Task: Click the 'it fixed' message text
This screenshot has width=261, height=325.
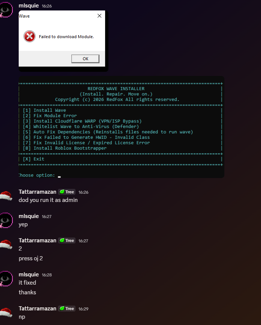Action: [27, 283]
